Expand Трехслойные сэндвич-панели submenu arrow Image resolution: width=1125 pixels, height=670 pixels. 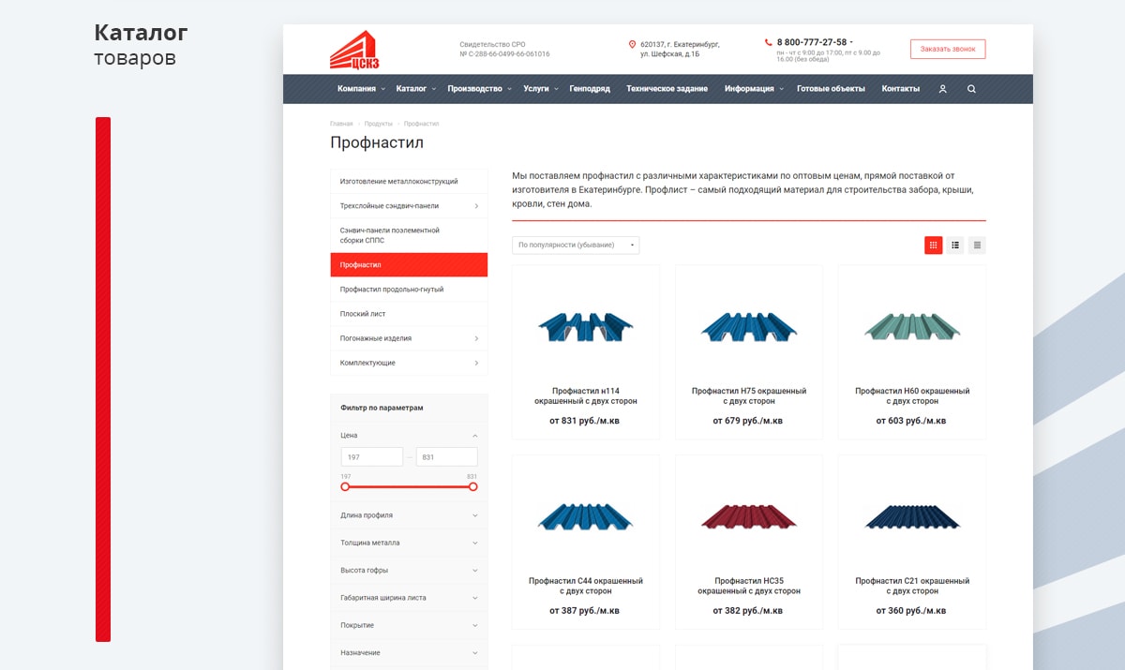click(475, 206)
